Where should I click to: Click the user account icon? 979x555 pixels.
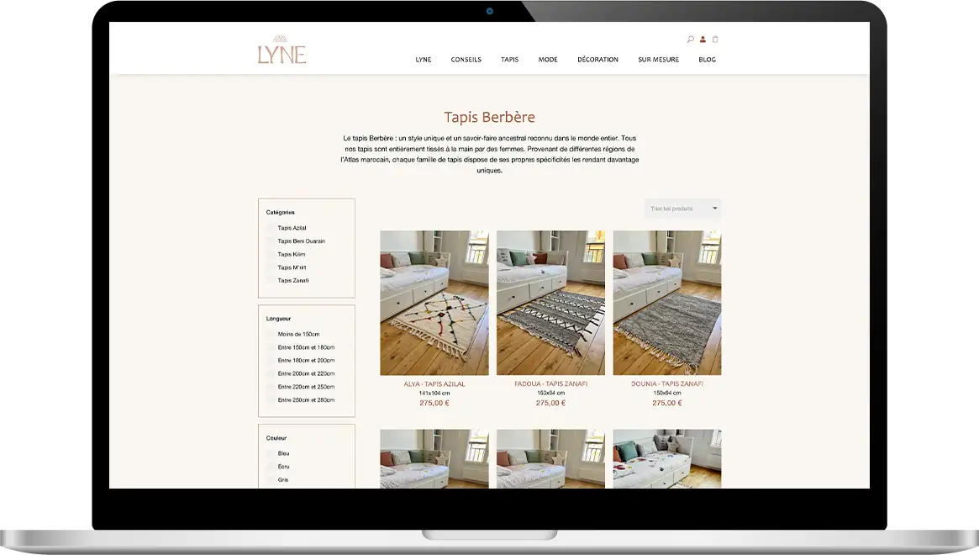703,40
